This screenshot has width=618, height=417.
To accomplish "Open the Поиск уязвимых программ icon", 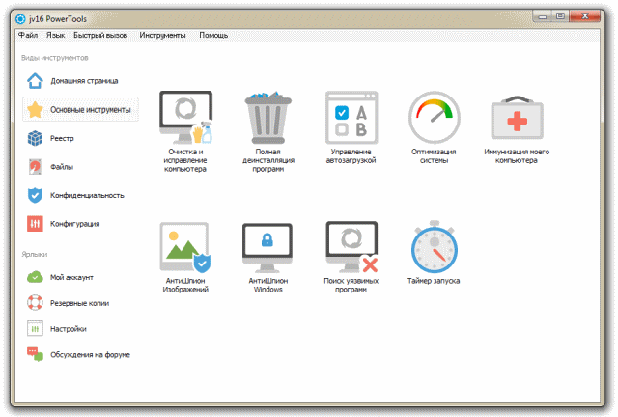I will tap(351, 247).
